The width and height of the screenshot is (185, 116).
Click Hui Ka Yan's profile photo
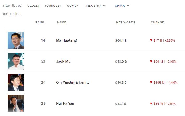(16, 103)
